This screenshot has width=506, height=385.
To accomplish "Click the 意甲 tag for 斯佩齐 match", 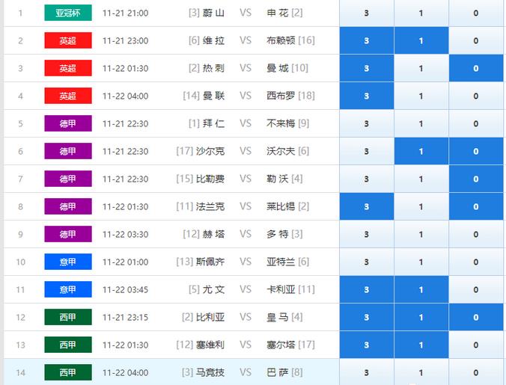I will (68, 262).
